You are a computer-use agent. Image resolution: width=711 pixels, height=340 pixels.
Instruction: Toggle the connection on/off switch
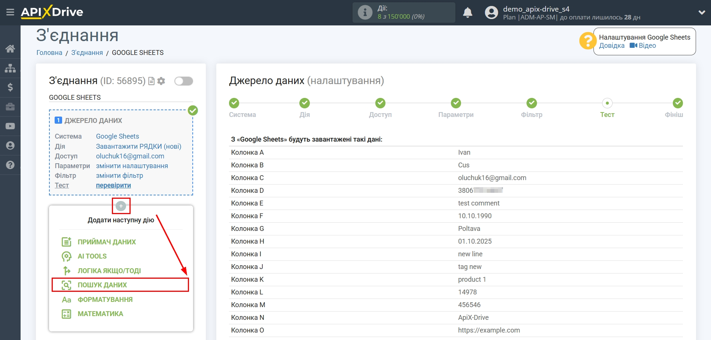(x=183, y=81)
